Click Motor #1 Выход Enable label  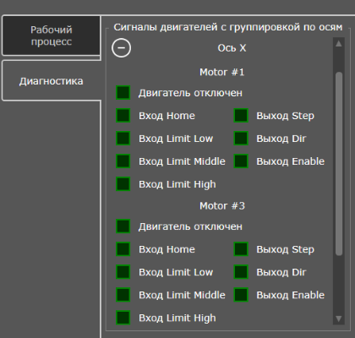[x=291, y=161]
